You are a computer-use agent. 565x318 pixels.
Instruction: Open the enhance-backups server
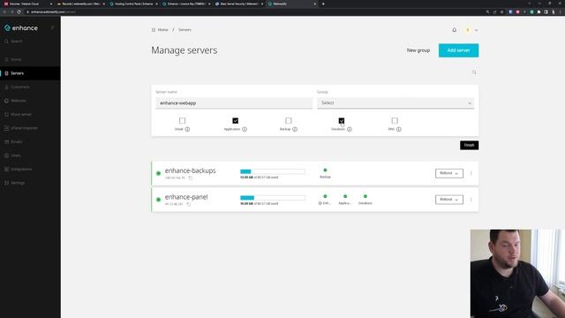(191, 170)
